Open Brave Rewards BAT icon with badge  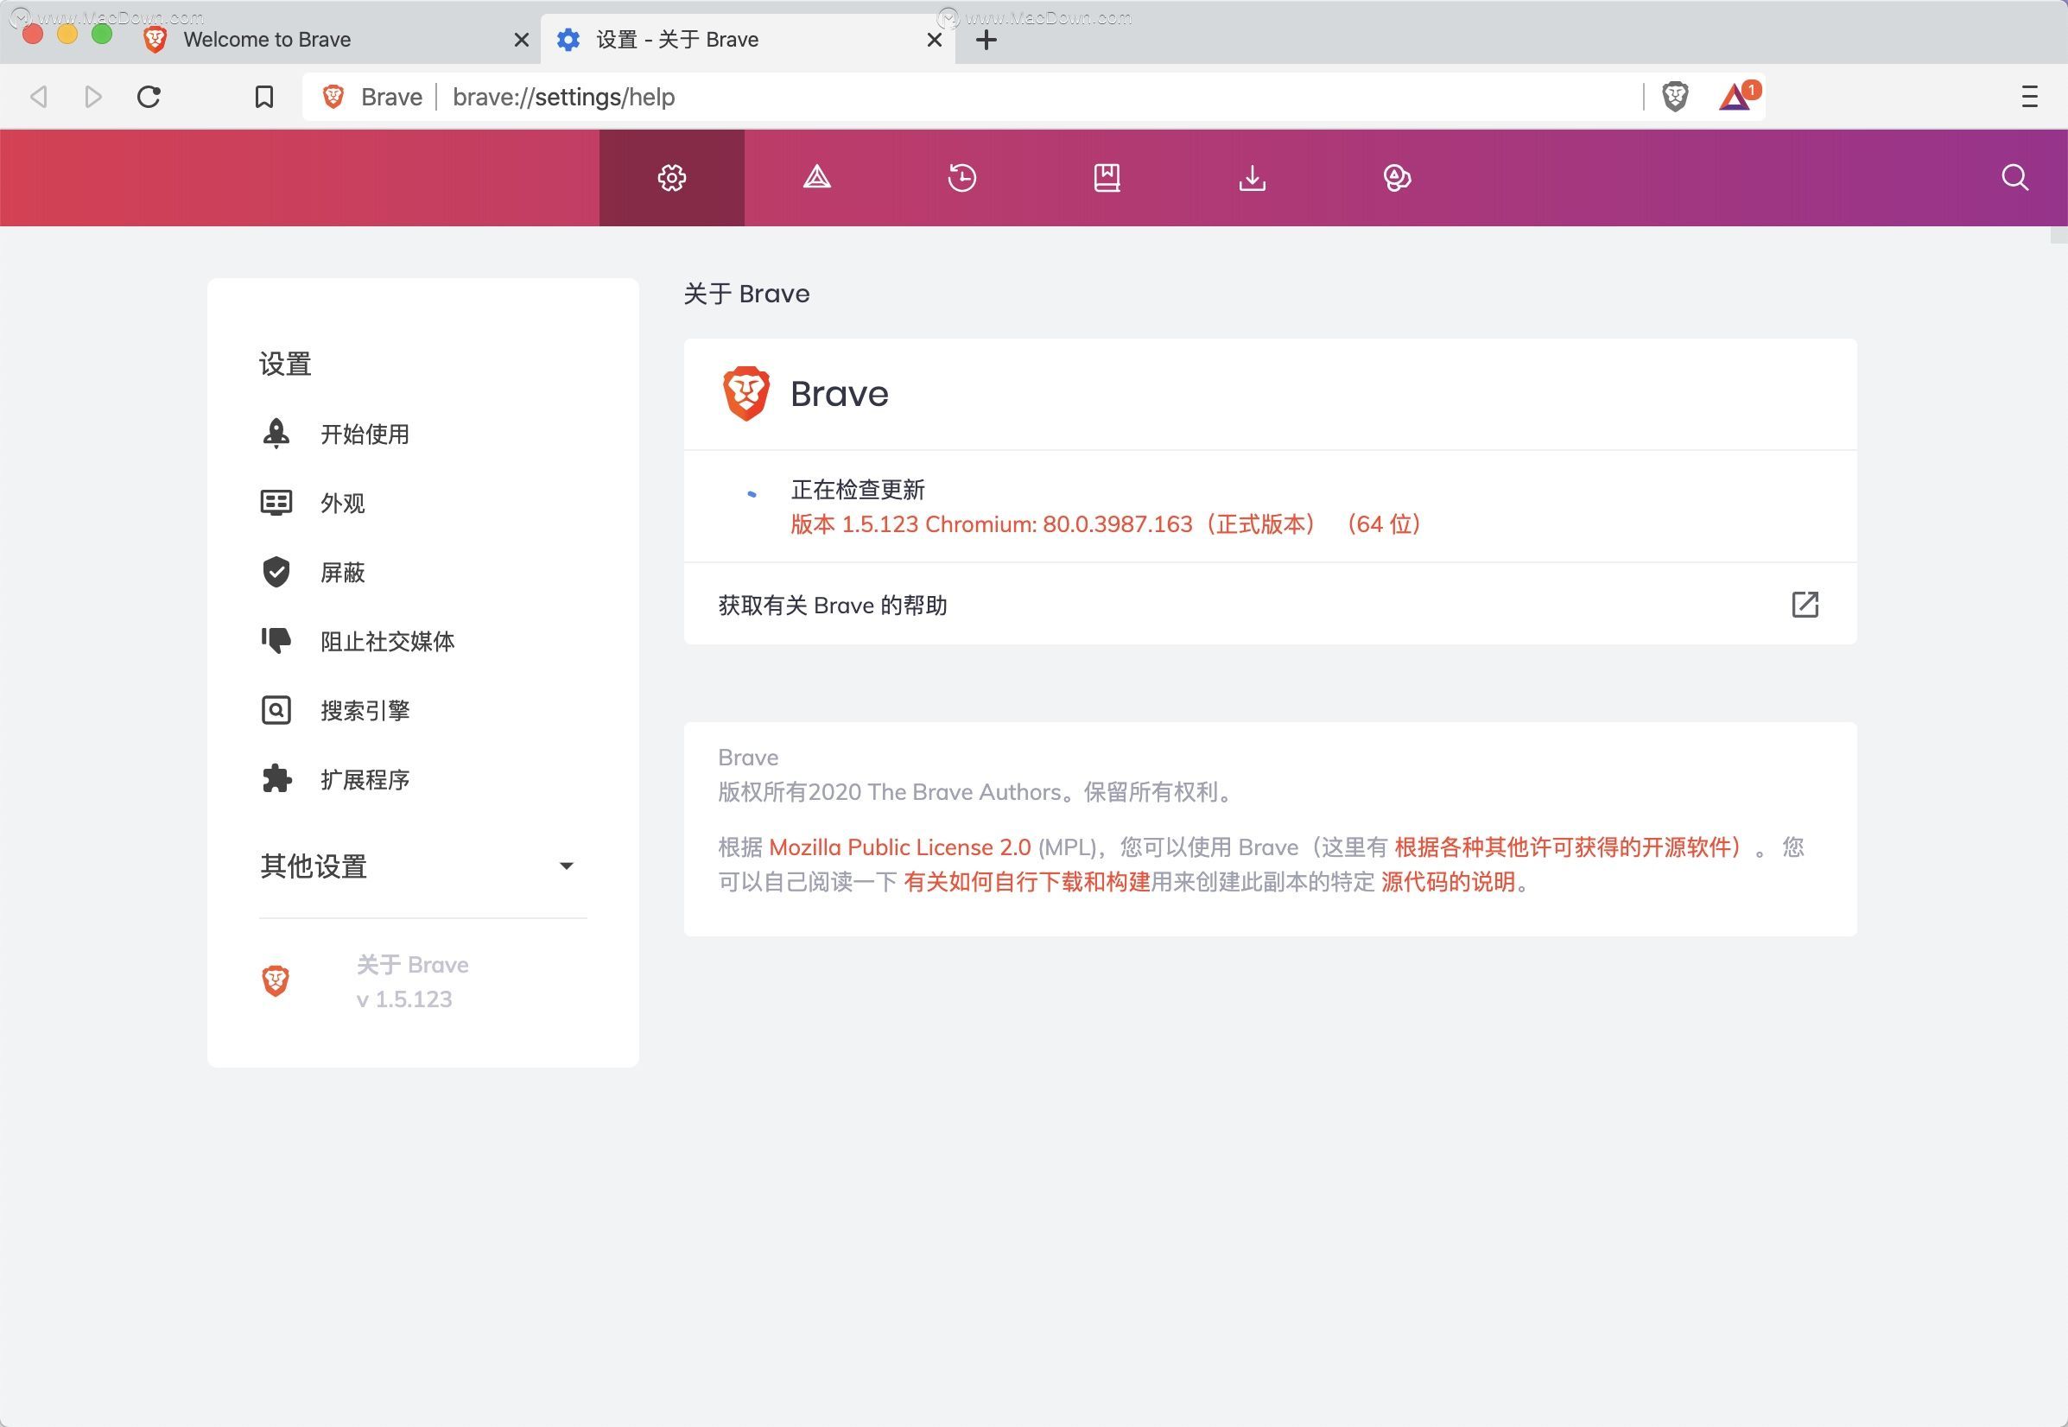click(1738, 96)
